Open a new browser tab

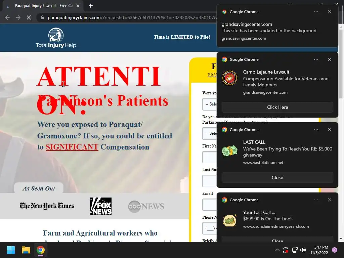pos(91,6)
